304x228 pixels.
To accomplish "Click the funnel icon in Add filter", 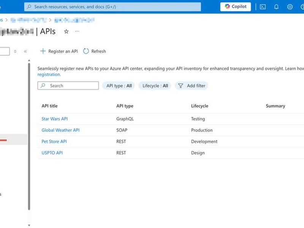I will pos(180,86).
